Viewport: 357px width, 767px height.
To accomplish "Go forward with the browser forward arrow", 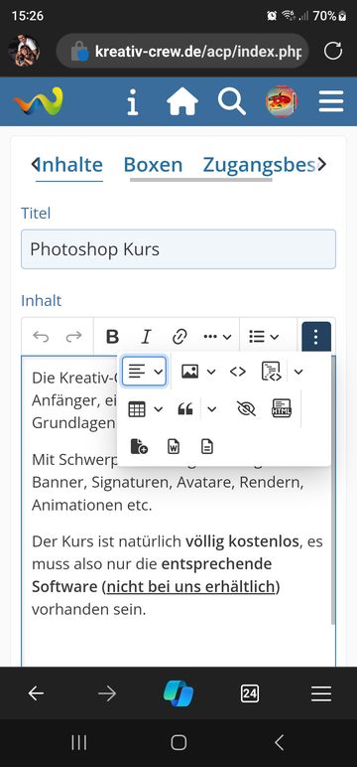I will [107, 693].
